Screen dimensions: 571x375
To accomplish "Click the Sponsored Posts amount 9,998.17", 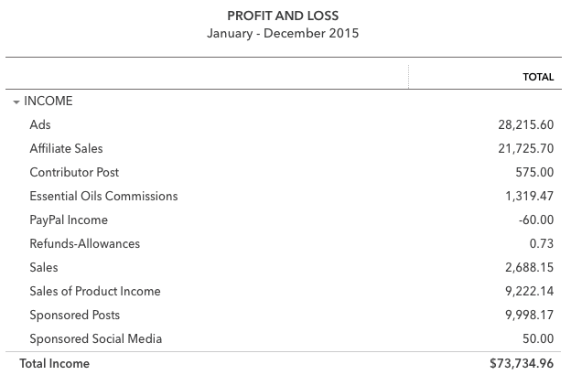I will point(530,315).
